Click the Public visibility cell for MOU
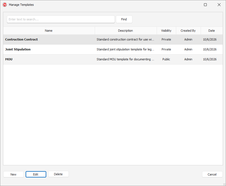The width and height of the screenshot is (226, 186). (166, 59)
